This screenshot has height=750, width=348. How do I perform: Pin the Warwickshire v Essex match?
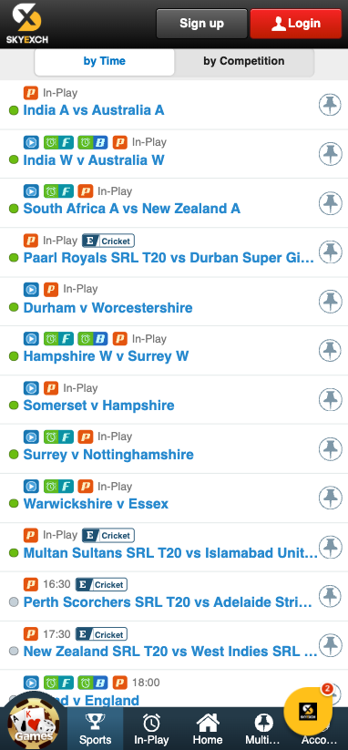pyautogui.click(x=330, y=498)
